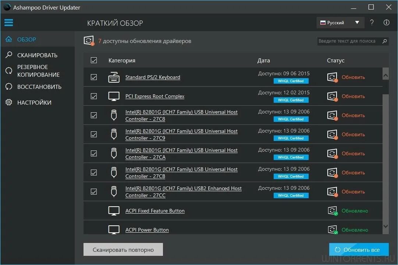Open ACPI Fixed Feature Button link
Viewport: 398px width, 265px height.
(155, 211)
